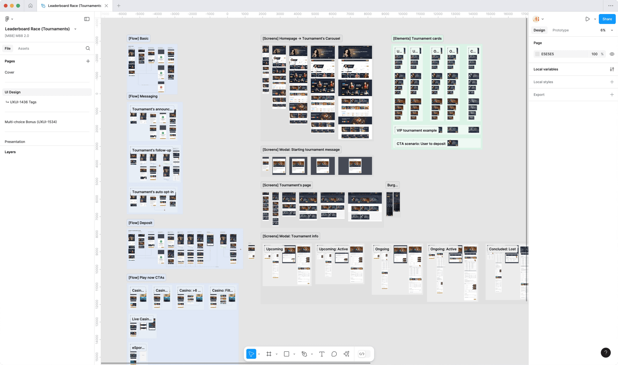Screen dimensions: 618x365
Task: Open local variables settings
Action: click(x=612, y=69)
